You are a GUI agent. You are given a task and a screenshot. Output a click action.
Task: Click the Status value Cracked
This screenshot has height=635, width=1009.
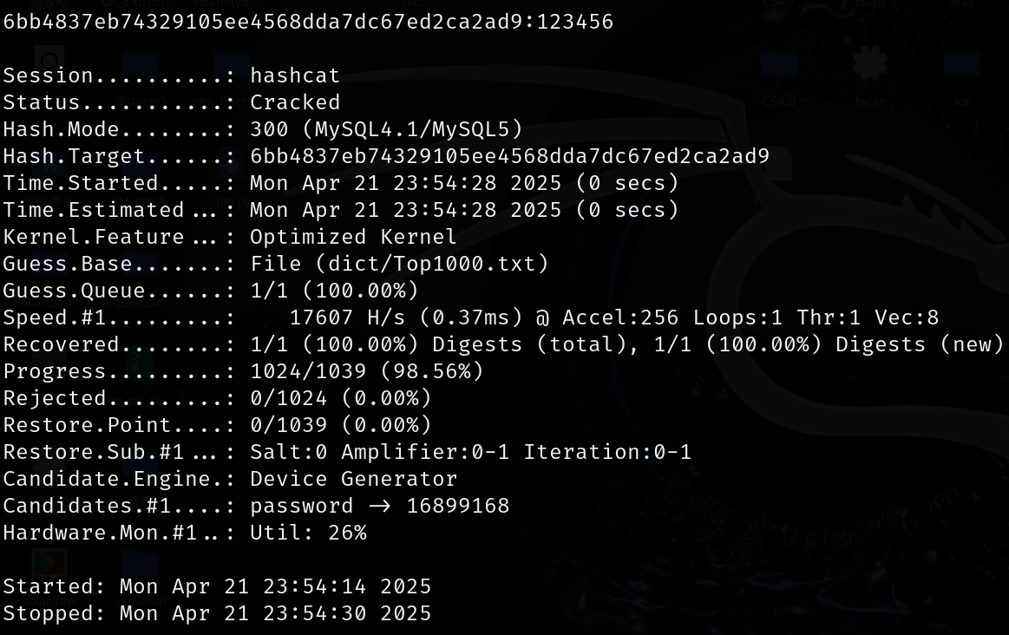tap(295, 102)
